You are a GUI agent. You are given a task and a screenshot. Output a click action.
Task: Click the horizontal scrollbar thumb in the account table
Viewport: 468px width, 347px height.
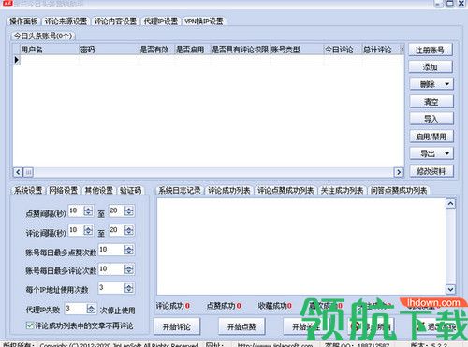point(28,172)
